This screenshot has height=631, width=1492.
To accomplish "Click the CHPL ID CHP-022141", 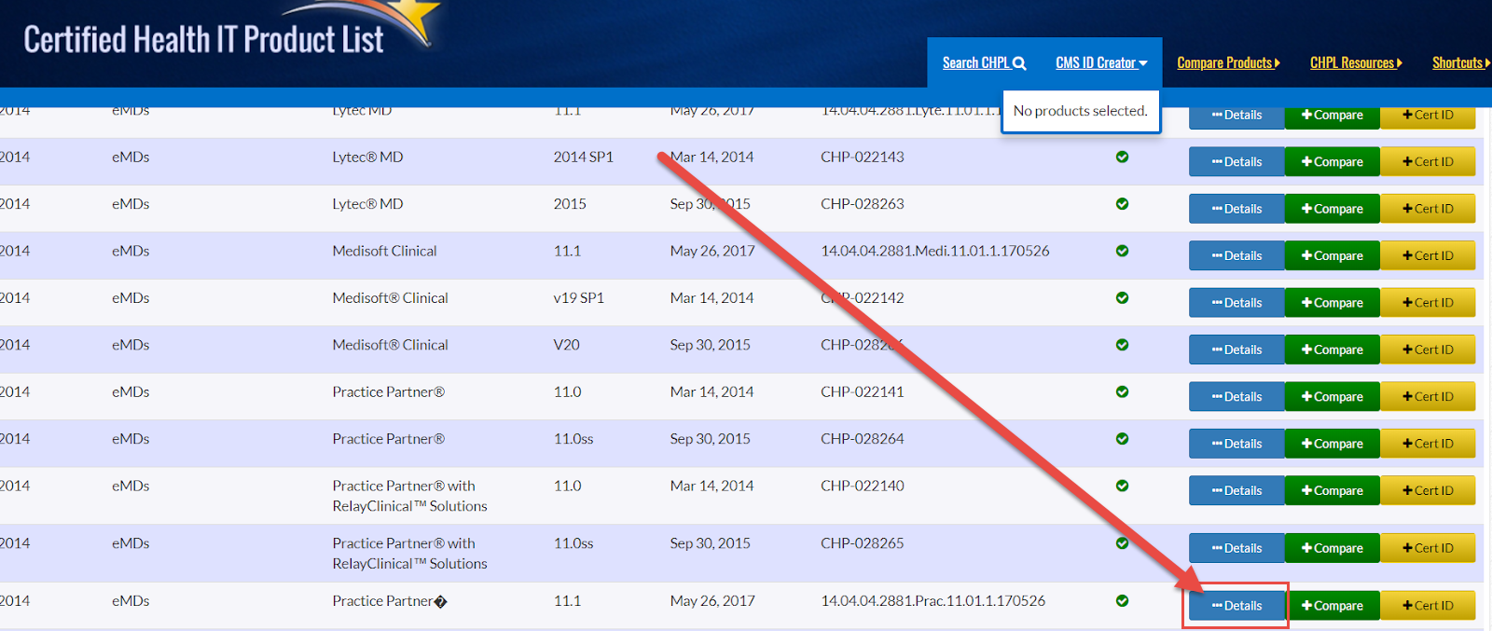I will pos(863,391).
